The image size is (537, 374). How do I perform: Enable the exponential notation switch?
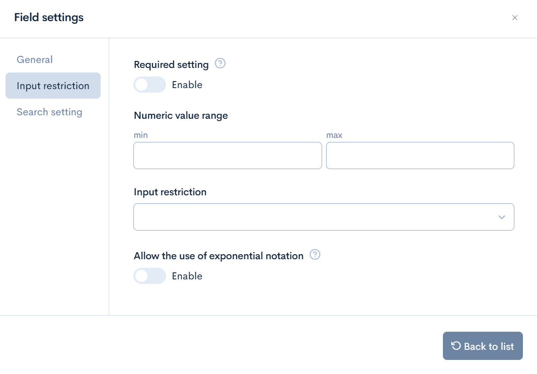(149, 276)
